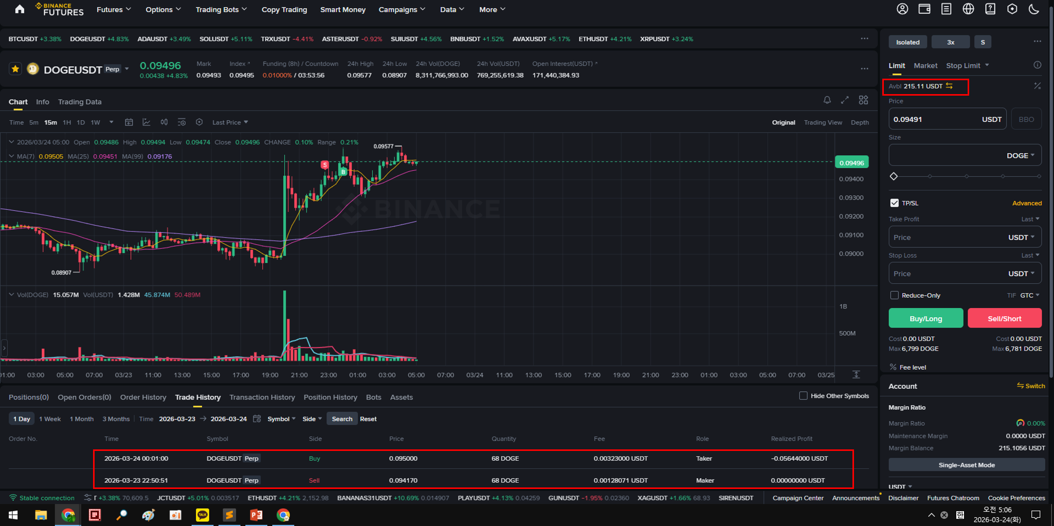Viewport: 1054px width, 526px height.
Task: Open the wallet icon in the header
Action: point(924,9)
